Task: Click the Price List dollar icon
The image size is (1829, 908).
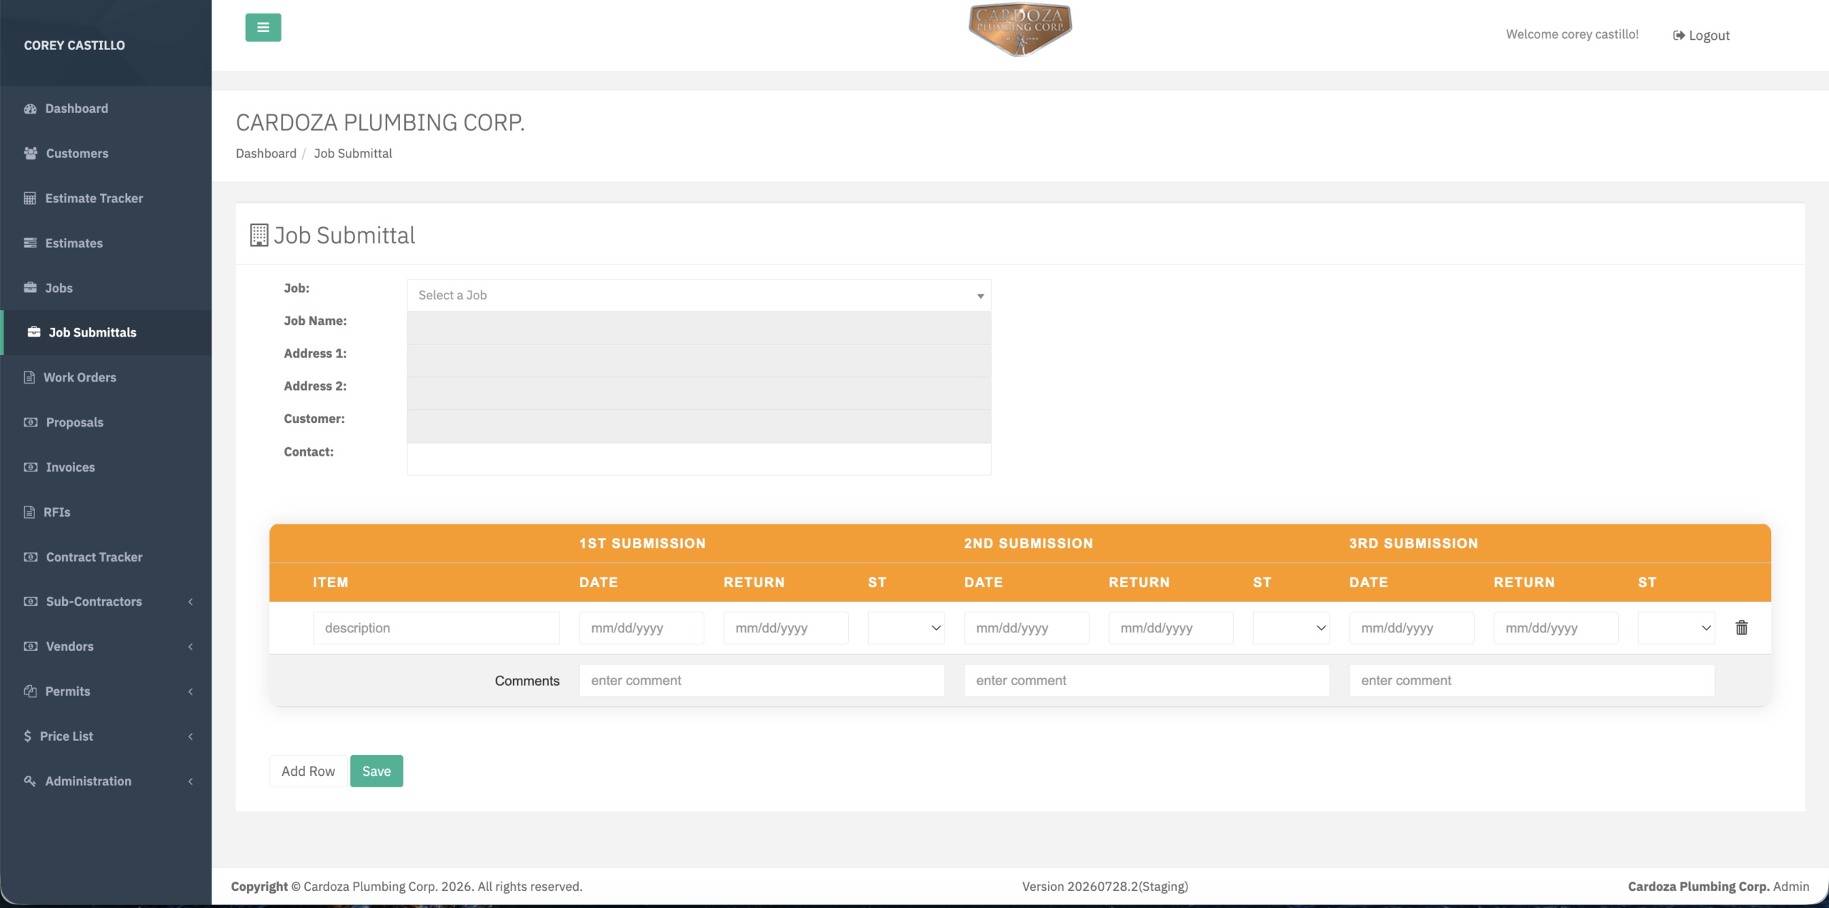Action: click(27, 737)
